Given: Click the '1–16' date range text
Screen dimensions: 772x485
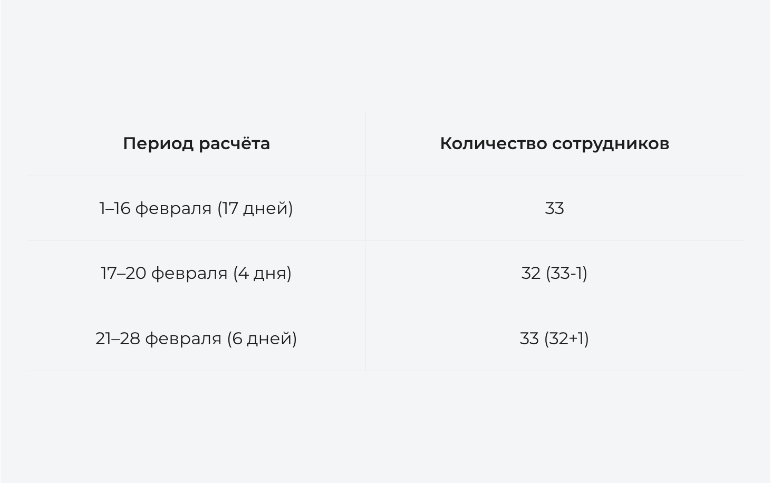Looking at the screenshot, I should click(114, 208).
